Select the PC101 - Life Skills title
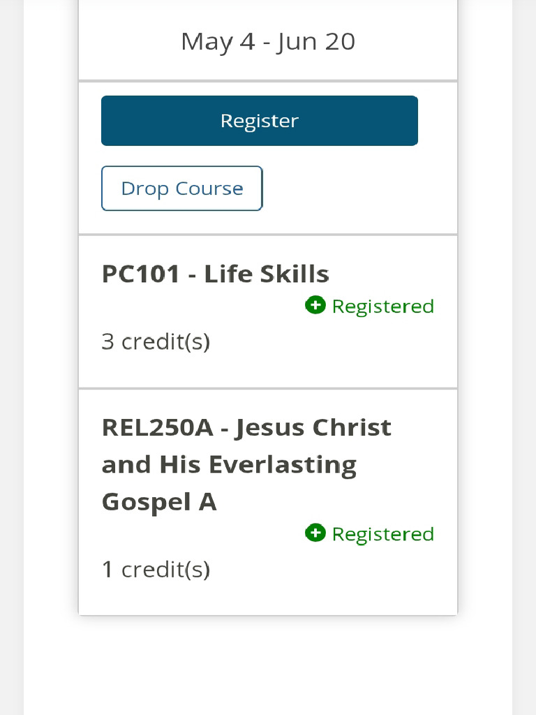This screenshot has height=715, width=536. pos(216,274)
